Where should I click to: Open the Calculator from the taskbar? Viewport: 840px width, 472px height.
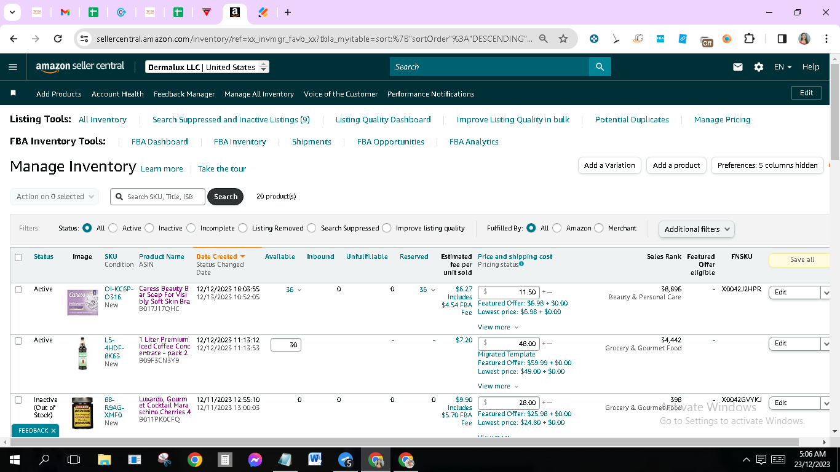coord(225,459)
